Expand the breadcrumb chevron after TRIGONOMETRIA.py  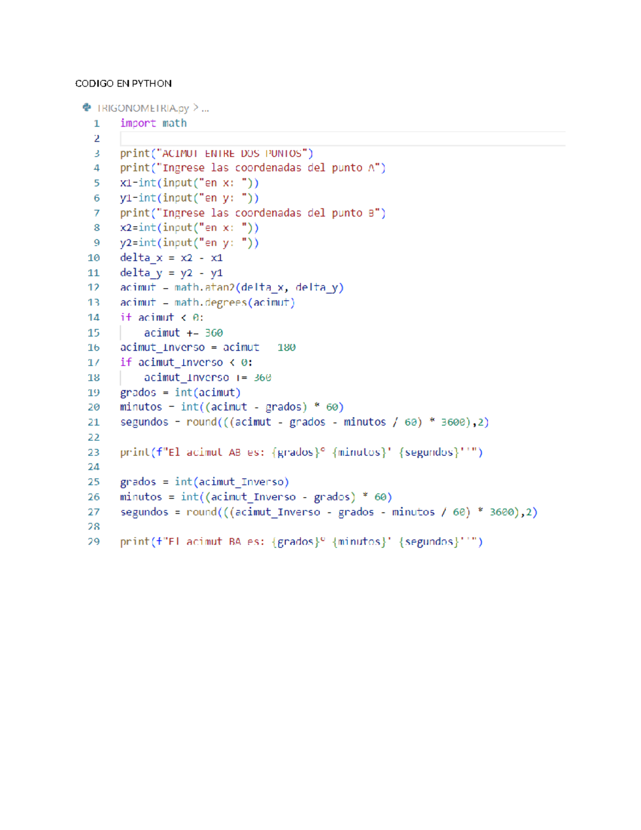pos(196,108)
